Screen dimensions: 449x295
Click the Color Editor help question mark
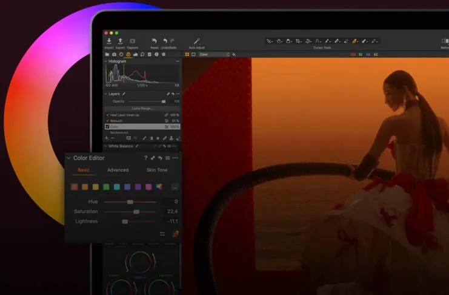(x=145, y=158)
